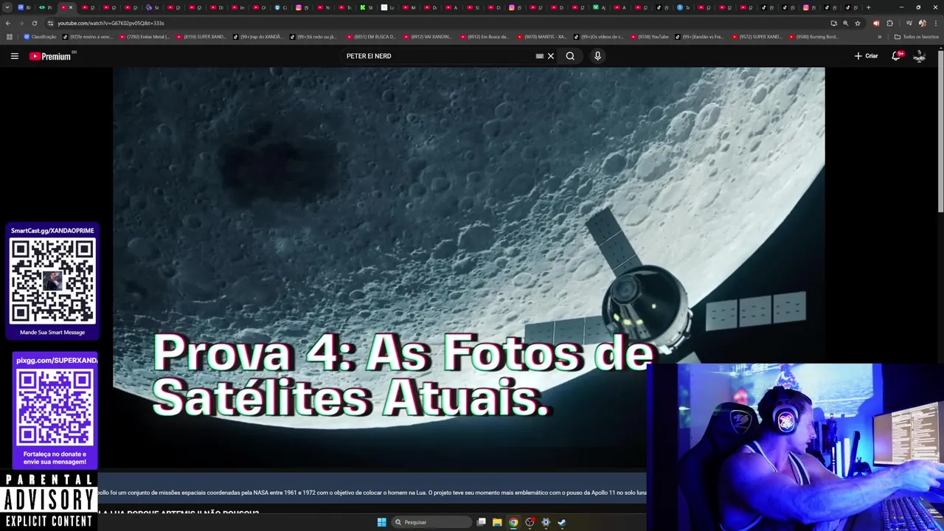Open the Windows Start button
This screenshot has width=944, height=531.
coord(381,522)
